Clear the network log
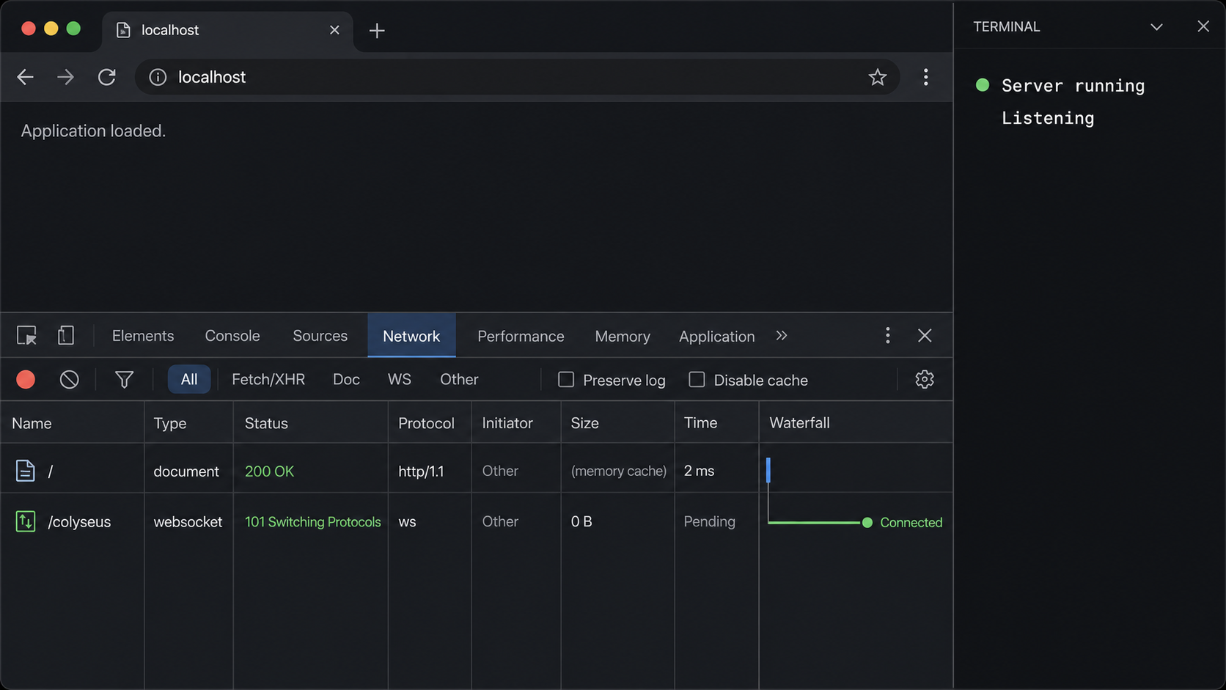Viewport: 1226px width, 690px height. click(70, 379)
